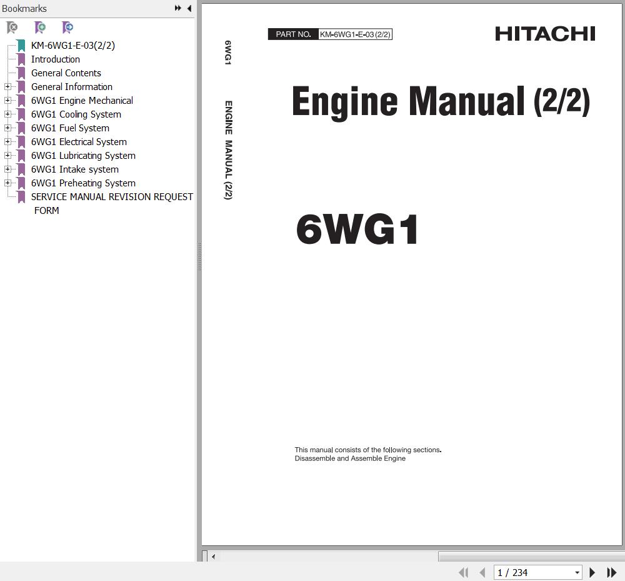Select the 6WG1 Electrical System label

click(79, 142)
